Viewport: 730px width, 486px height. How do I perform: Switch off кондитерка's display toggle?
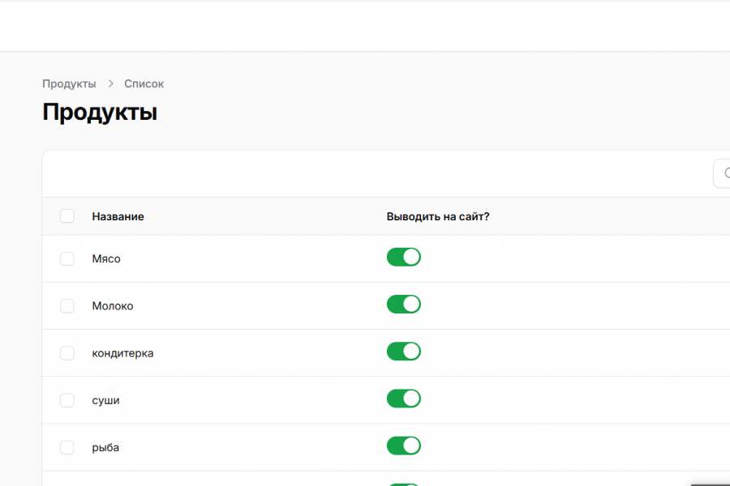[x=403, y=352]
